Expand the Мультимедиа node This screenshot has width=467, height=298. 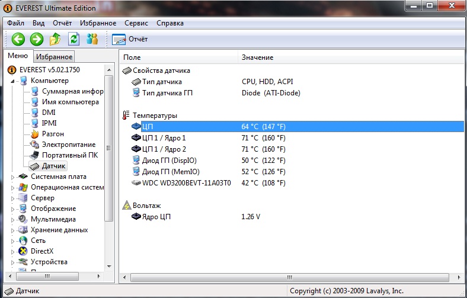12,220
